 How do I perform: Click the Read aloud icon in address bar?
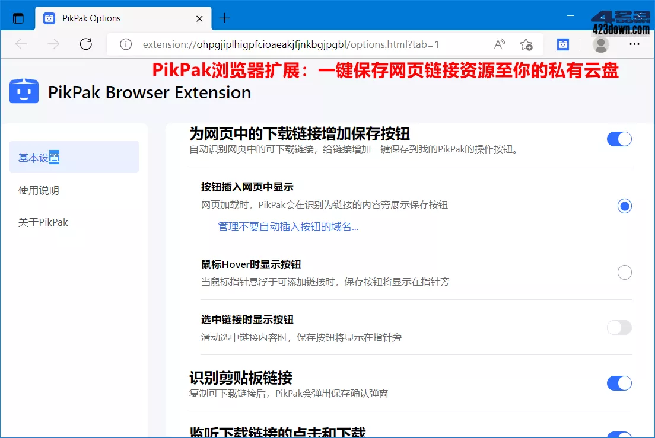coord(499,44)
